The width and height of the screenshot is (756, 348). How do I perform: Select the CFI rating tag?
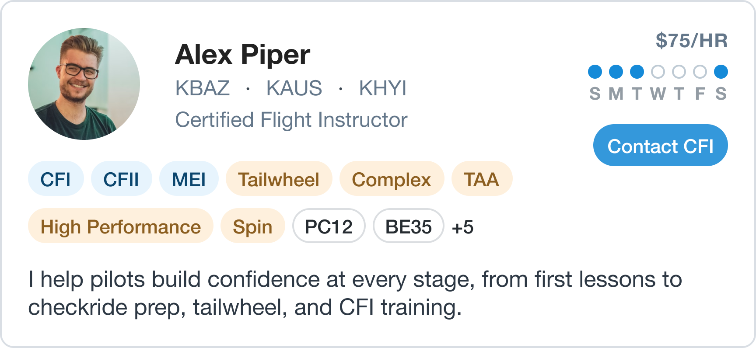tap(56, 178)
